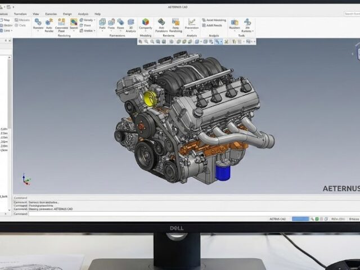Switch to the Design ribbon tab
This screenshot has height=270, width=360.
point(67,14)
